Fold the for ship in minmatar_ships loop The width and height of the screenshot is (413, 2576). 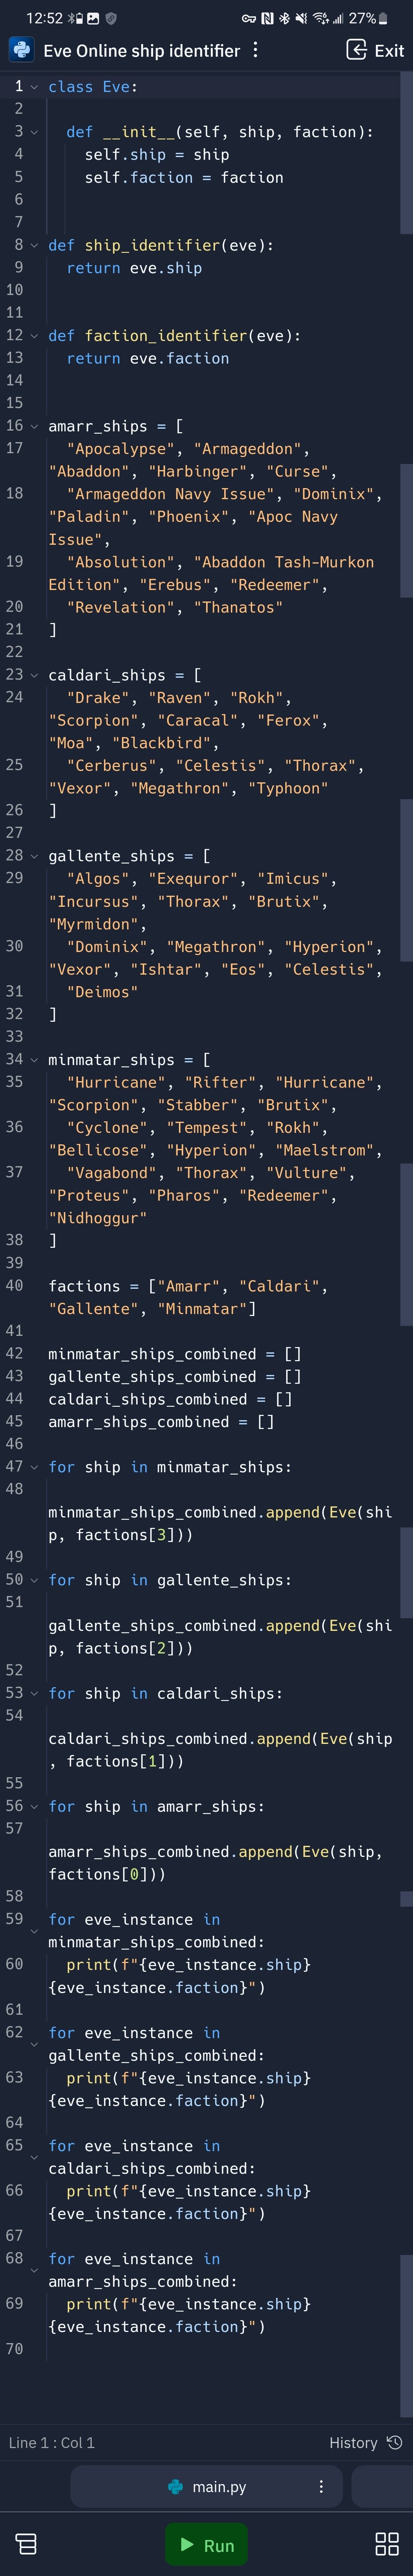click(35, 1467)
